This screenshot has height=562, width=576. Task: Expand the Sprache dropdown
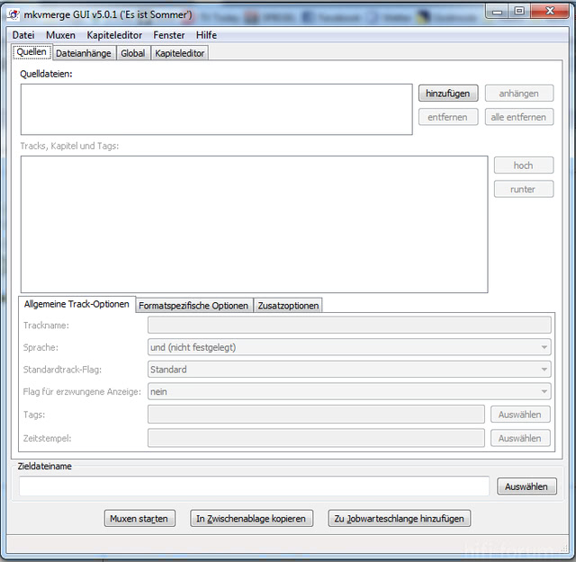(x=349, y=347)
